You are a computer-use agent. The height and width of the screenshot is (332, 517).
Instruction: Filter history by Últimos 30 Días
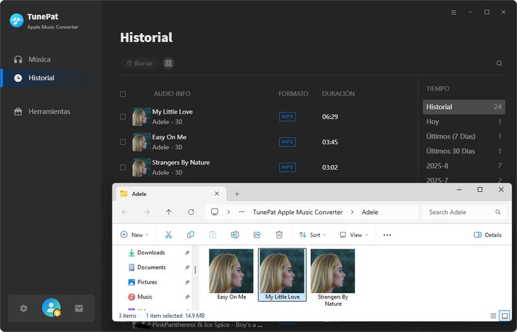(x=450, y=151)
